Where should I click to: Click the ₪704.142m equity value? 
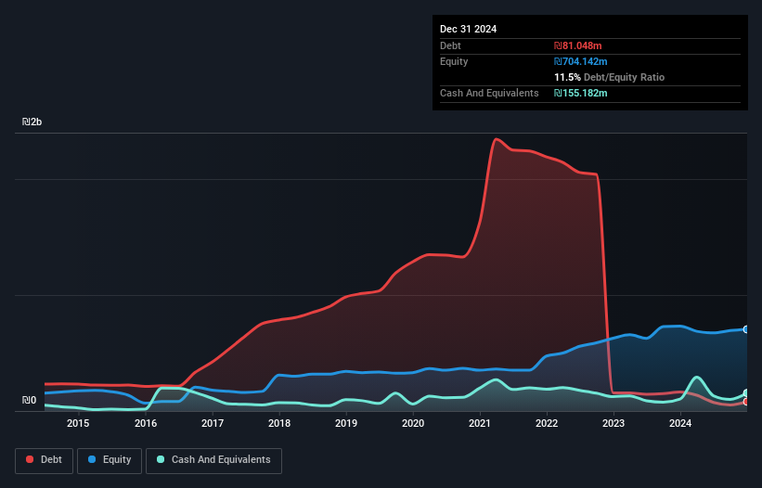pos(581,61)
